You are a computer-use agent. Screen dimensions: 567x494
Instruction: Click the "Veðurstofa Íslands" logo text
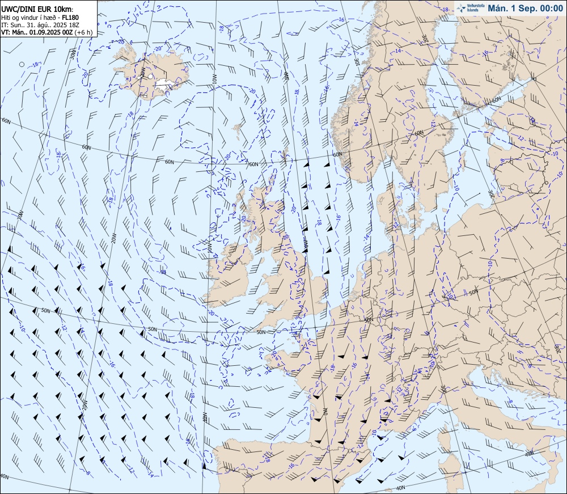coord(475,8)
